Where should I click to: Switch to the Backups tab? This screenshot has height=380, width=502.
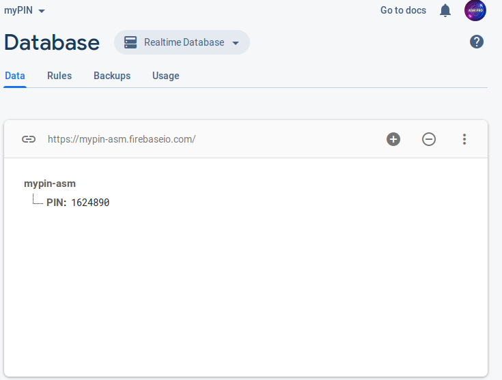point(112,76)
